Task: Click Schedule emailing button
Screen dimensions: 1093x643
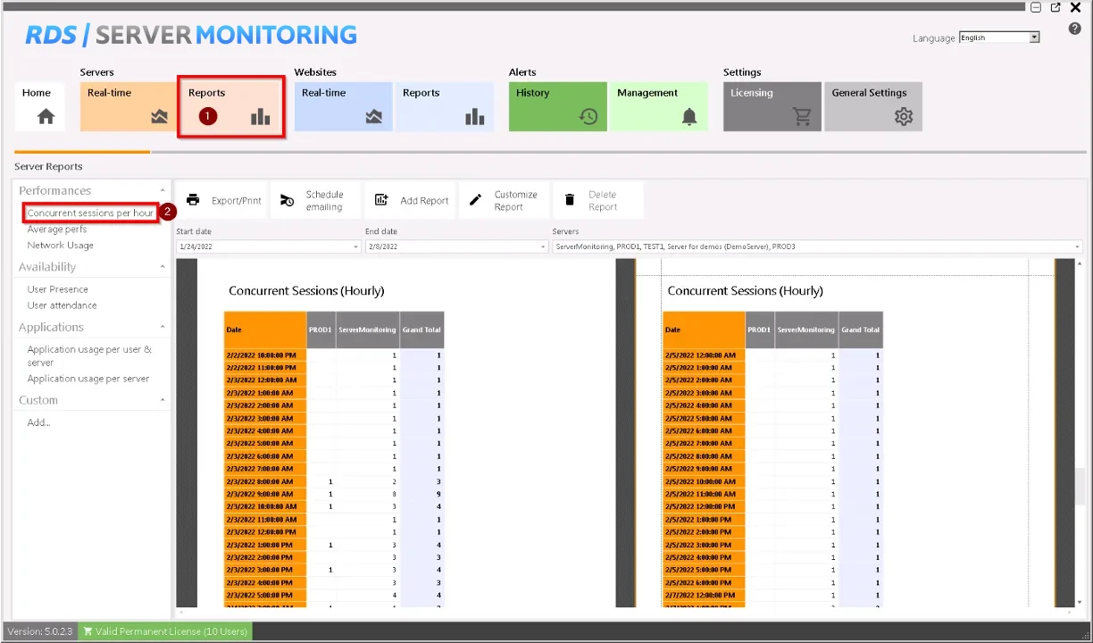Action: pos(313,201)
